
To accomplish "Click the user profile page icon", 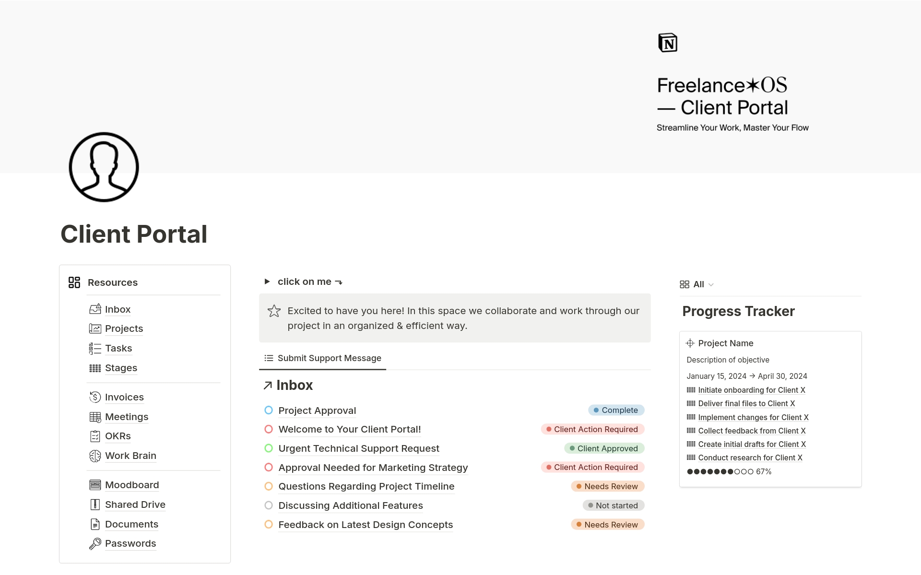I will (x=104, y=167).
